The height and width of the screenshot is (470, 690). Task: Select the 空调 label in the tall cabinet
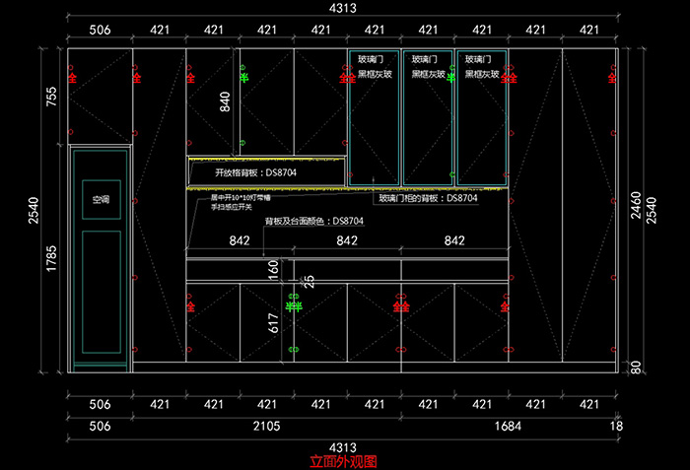tap(103, 199)
